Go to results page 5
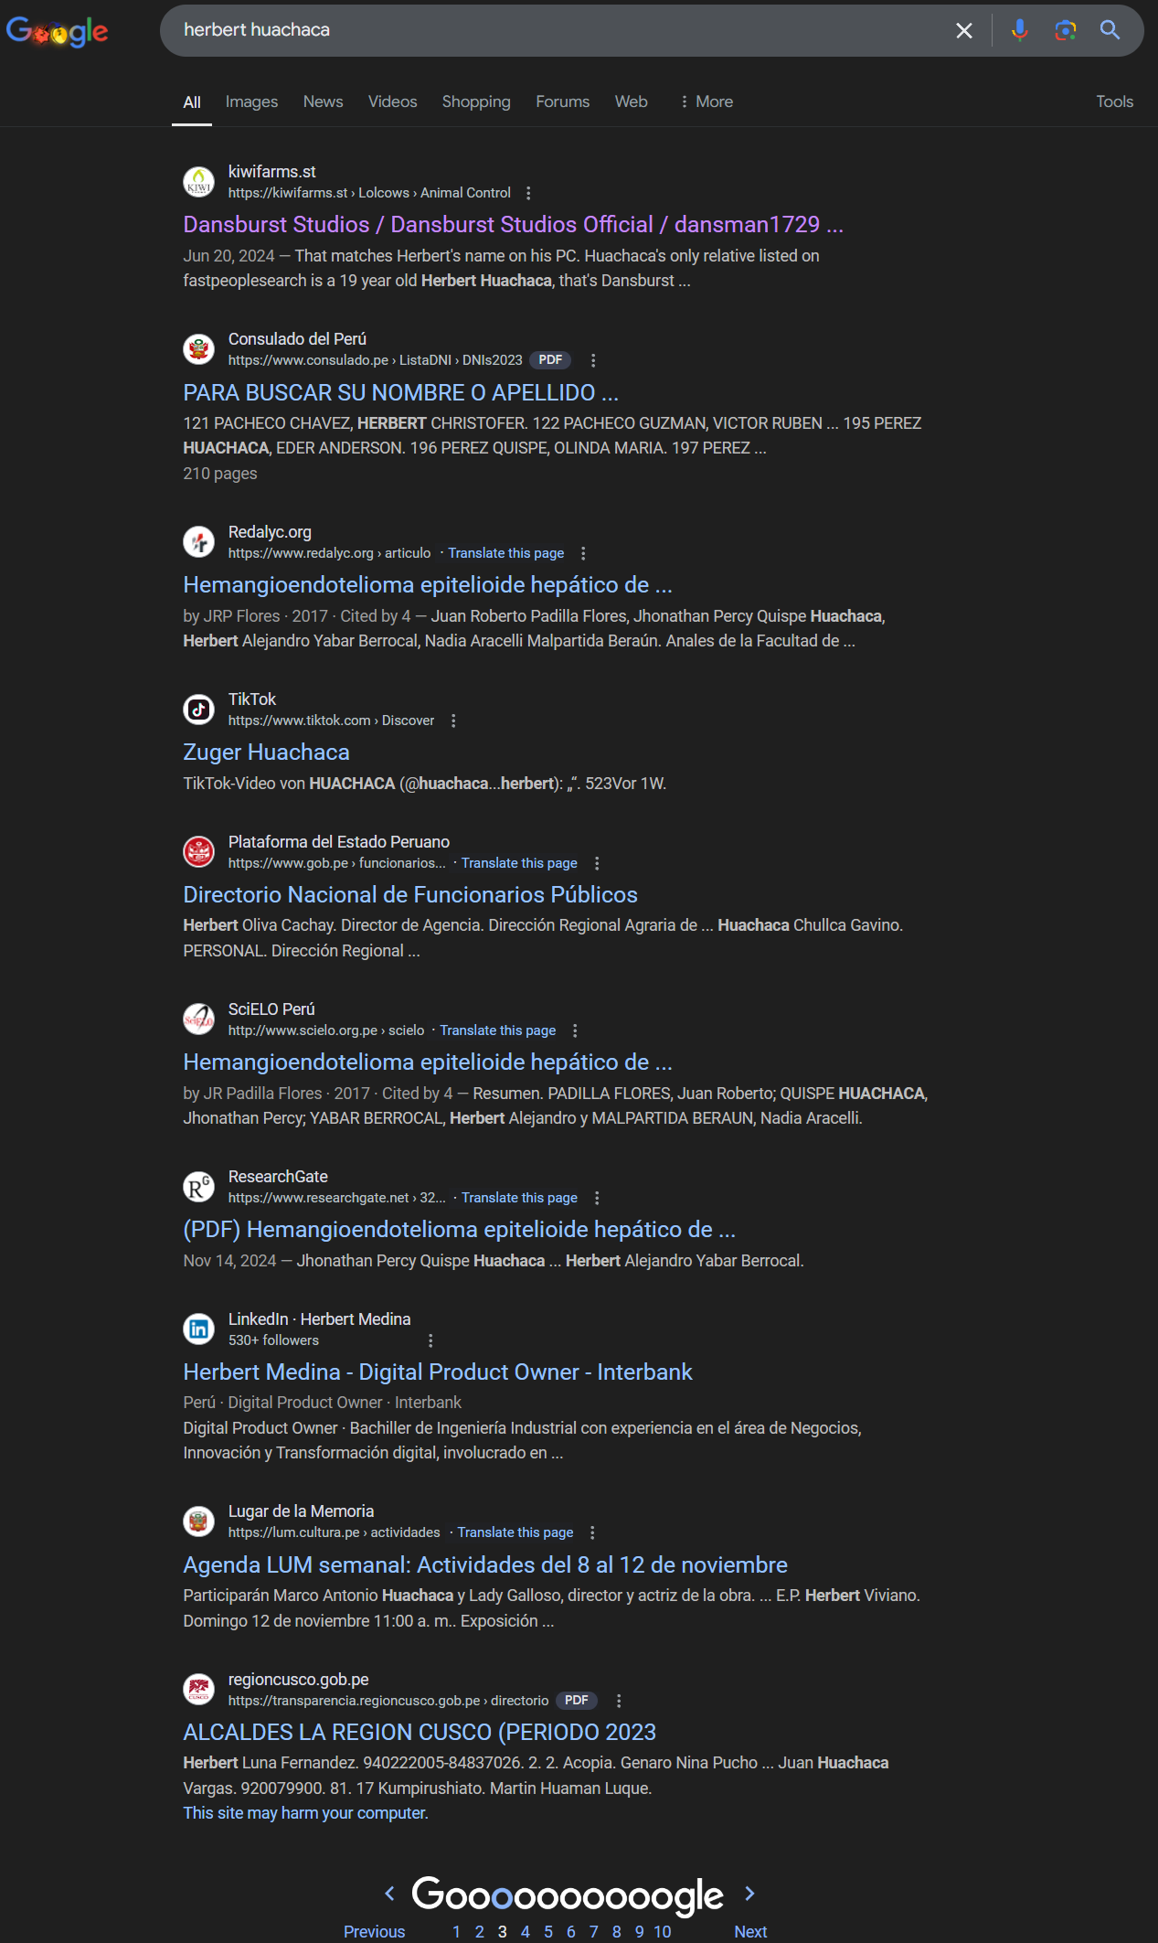1158x1943 pixels. [x=548, y=1931]
